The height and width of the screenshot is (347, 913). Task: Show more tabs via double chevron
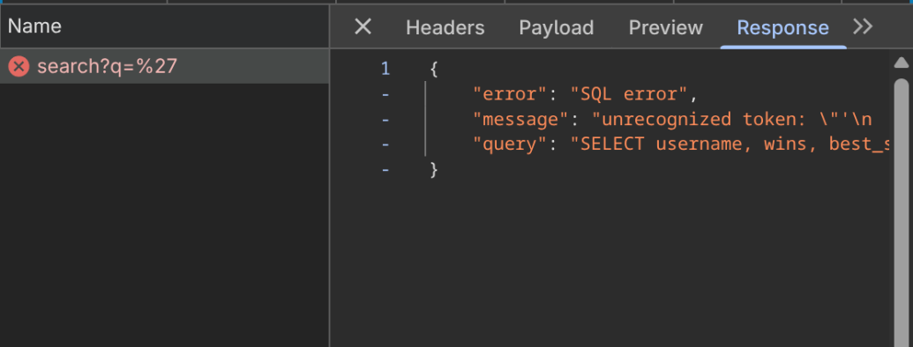coord(863,26)
